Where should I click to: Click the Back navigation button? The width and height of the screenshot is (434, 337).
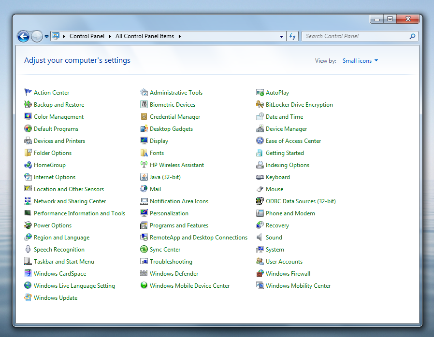pos(23,36)
